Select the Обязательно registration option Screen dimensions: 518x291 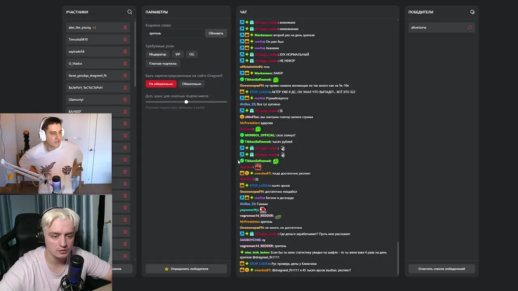[x=191, y=84]
